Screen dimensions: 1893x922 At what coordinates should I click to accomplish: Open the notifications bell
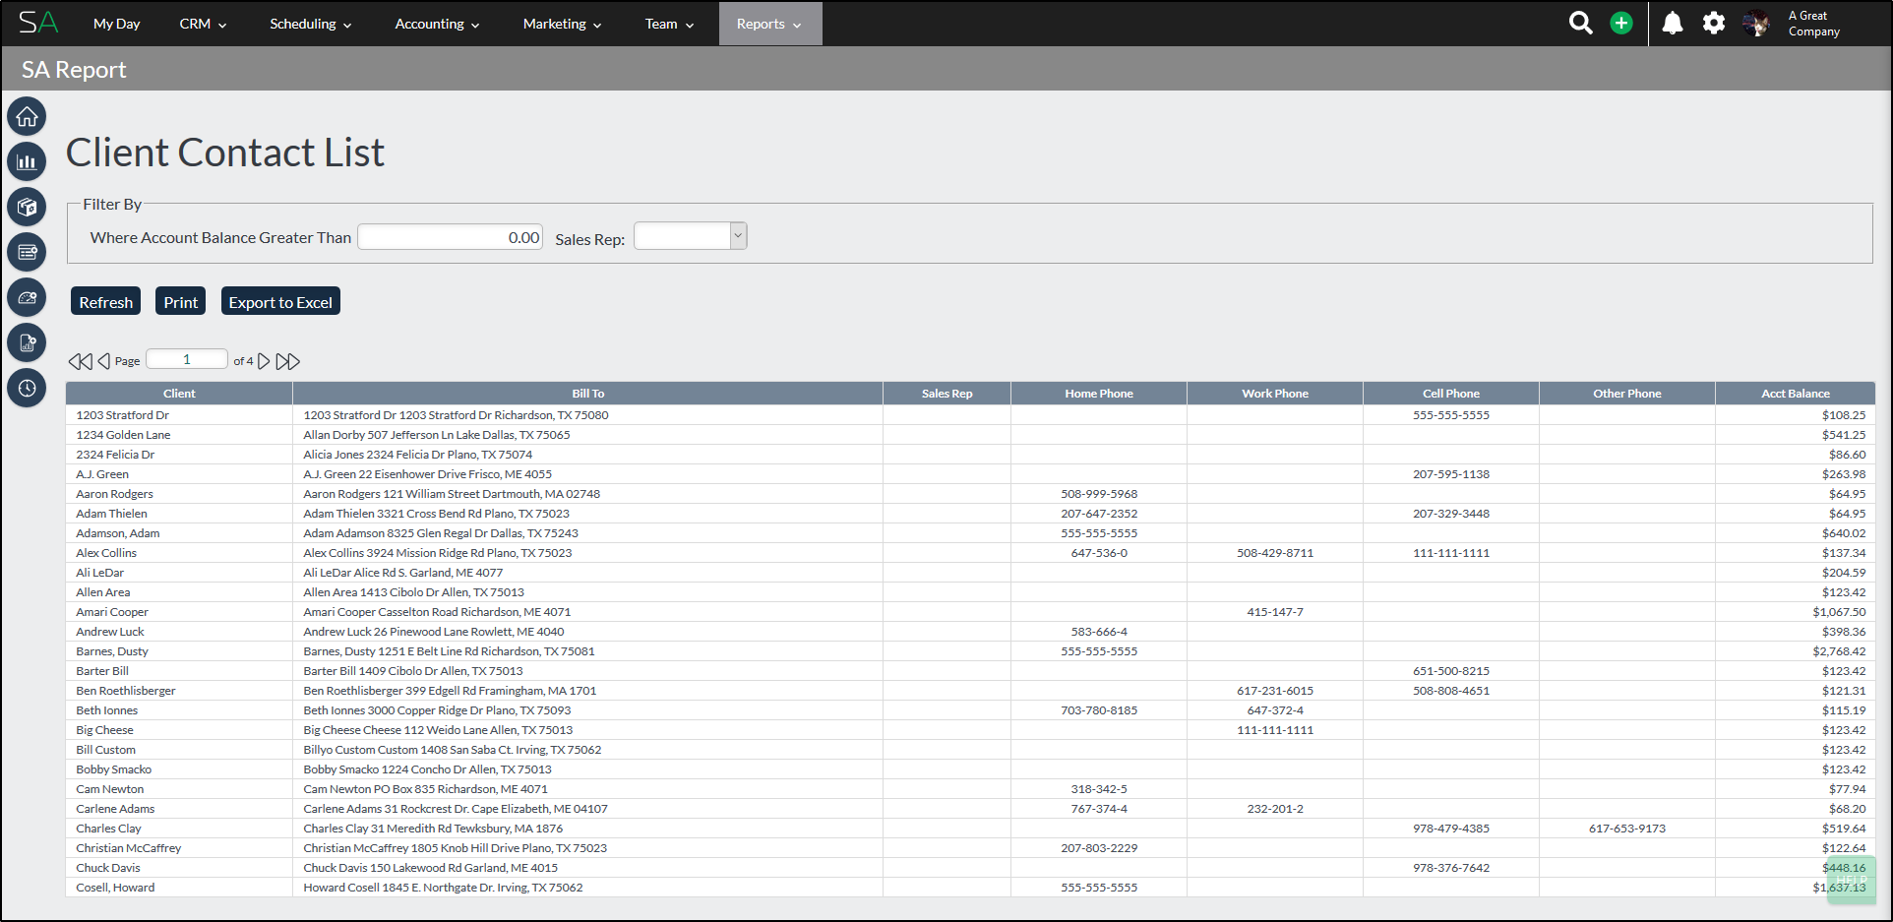(1673, 23)
